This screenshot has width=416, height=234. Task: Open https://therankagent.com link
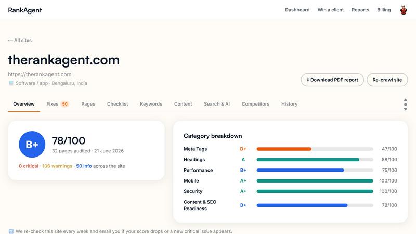(40, 74)
